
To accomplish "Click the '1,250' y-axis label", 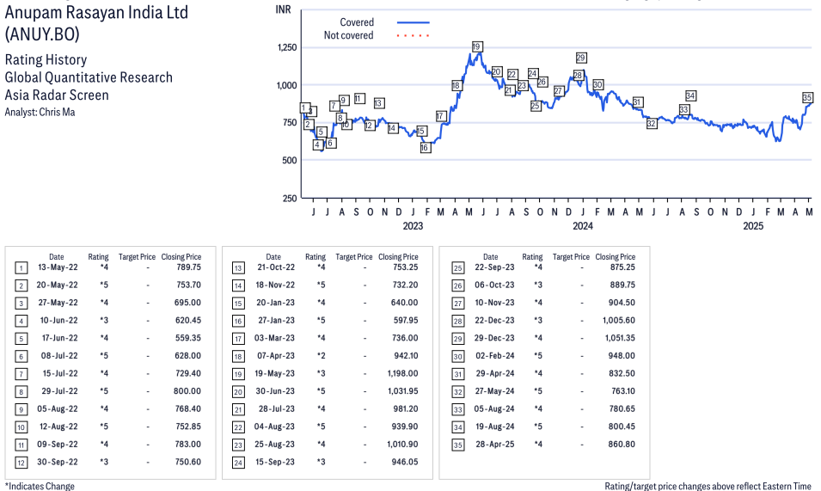I will pyautogui.click(x=287, y=47).
